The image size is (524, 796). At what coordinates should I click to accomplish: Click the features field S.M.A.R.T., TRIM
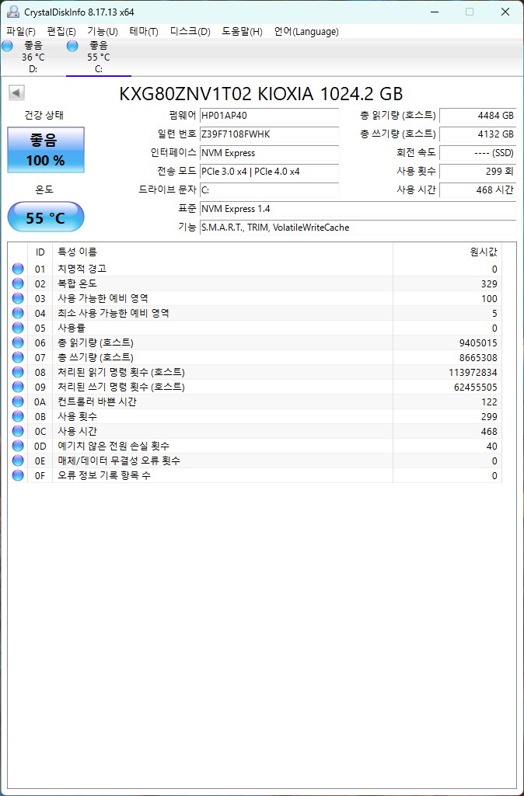(x=358, y=228)
